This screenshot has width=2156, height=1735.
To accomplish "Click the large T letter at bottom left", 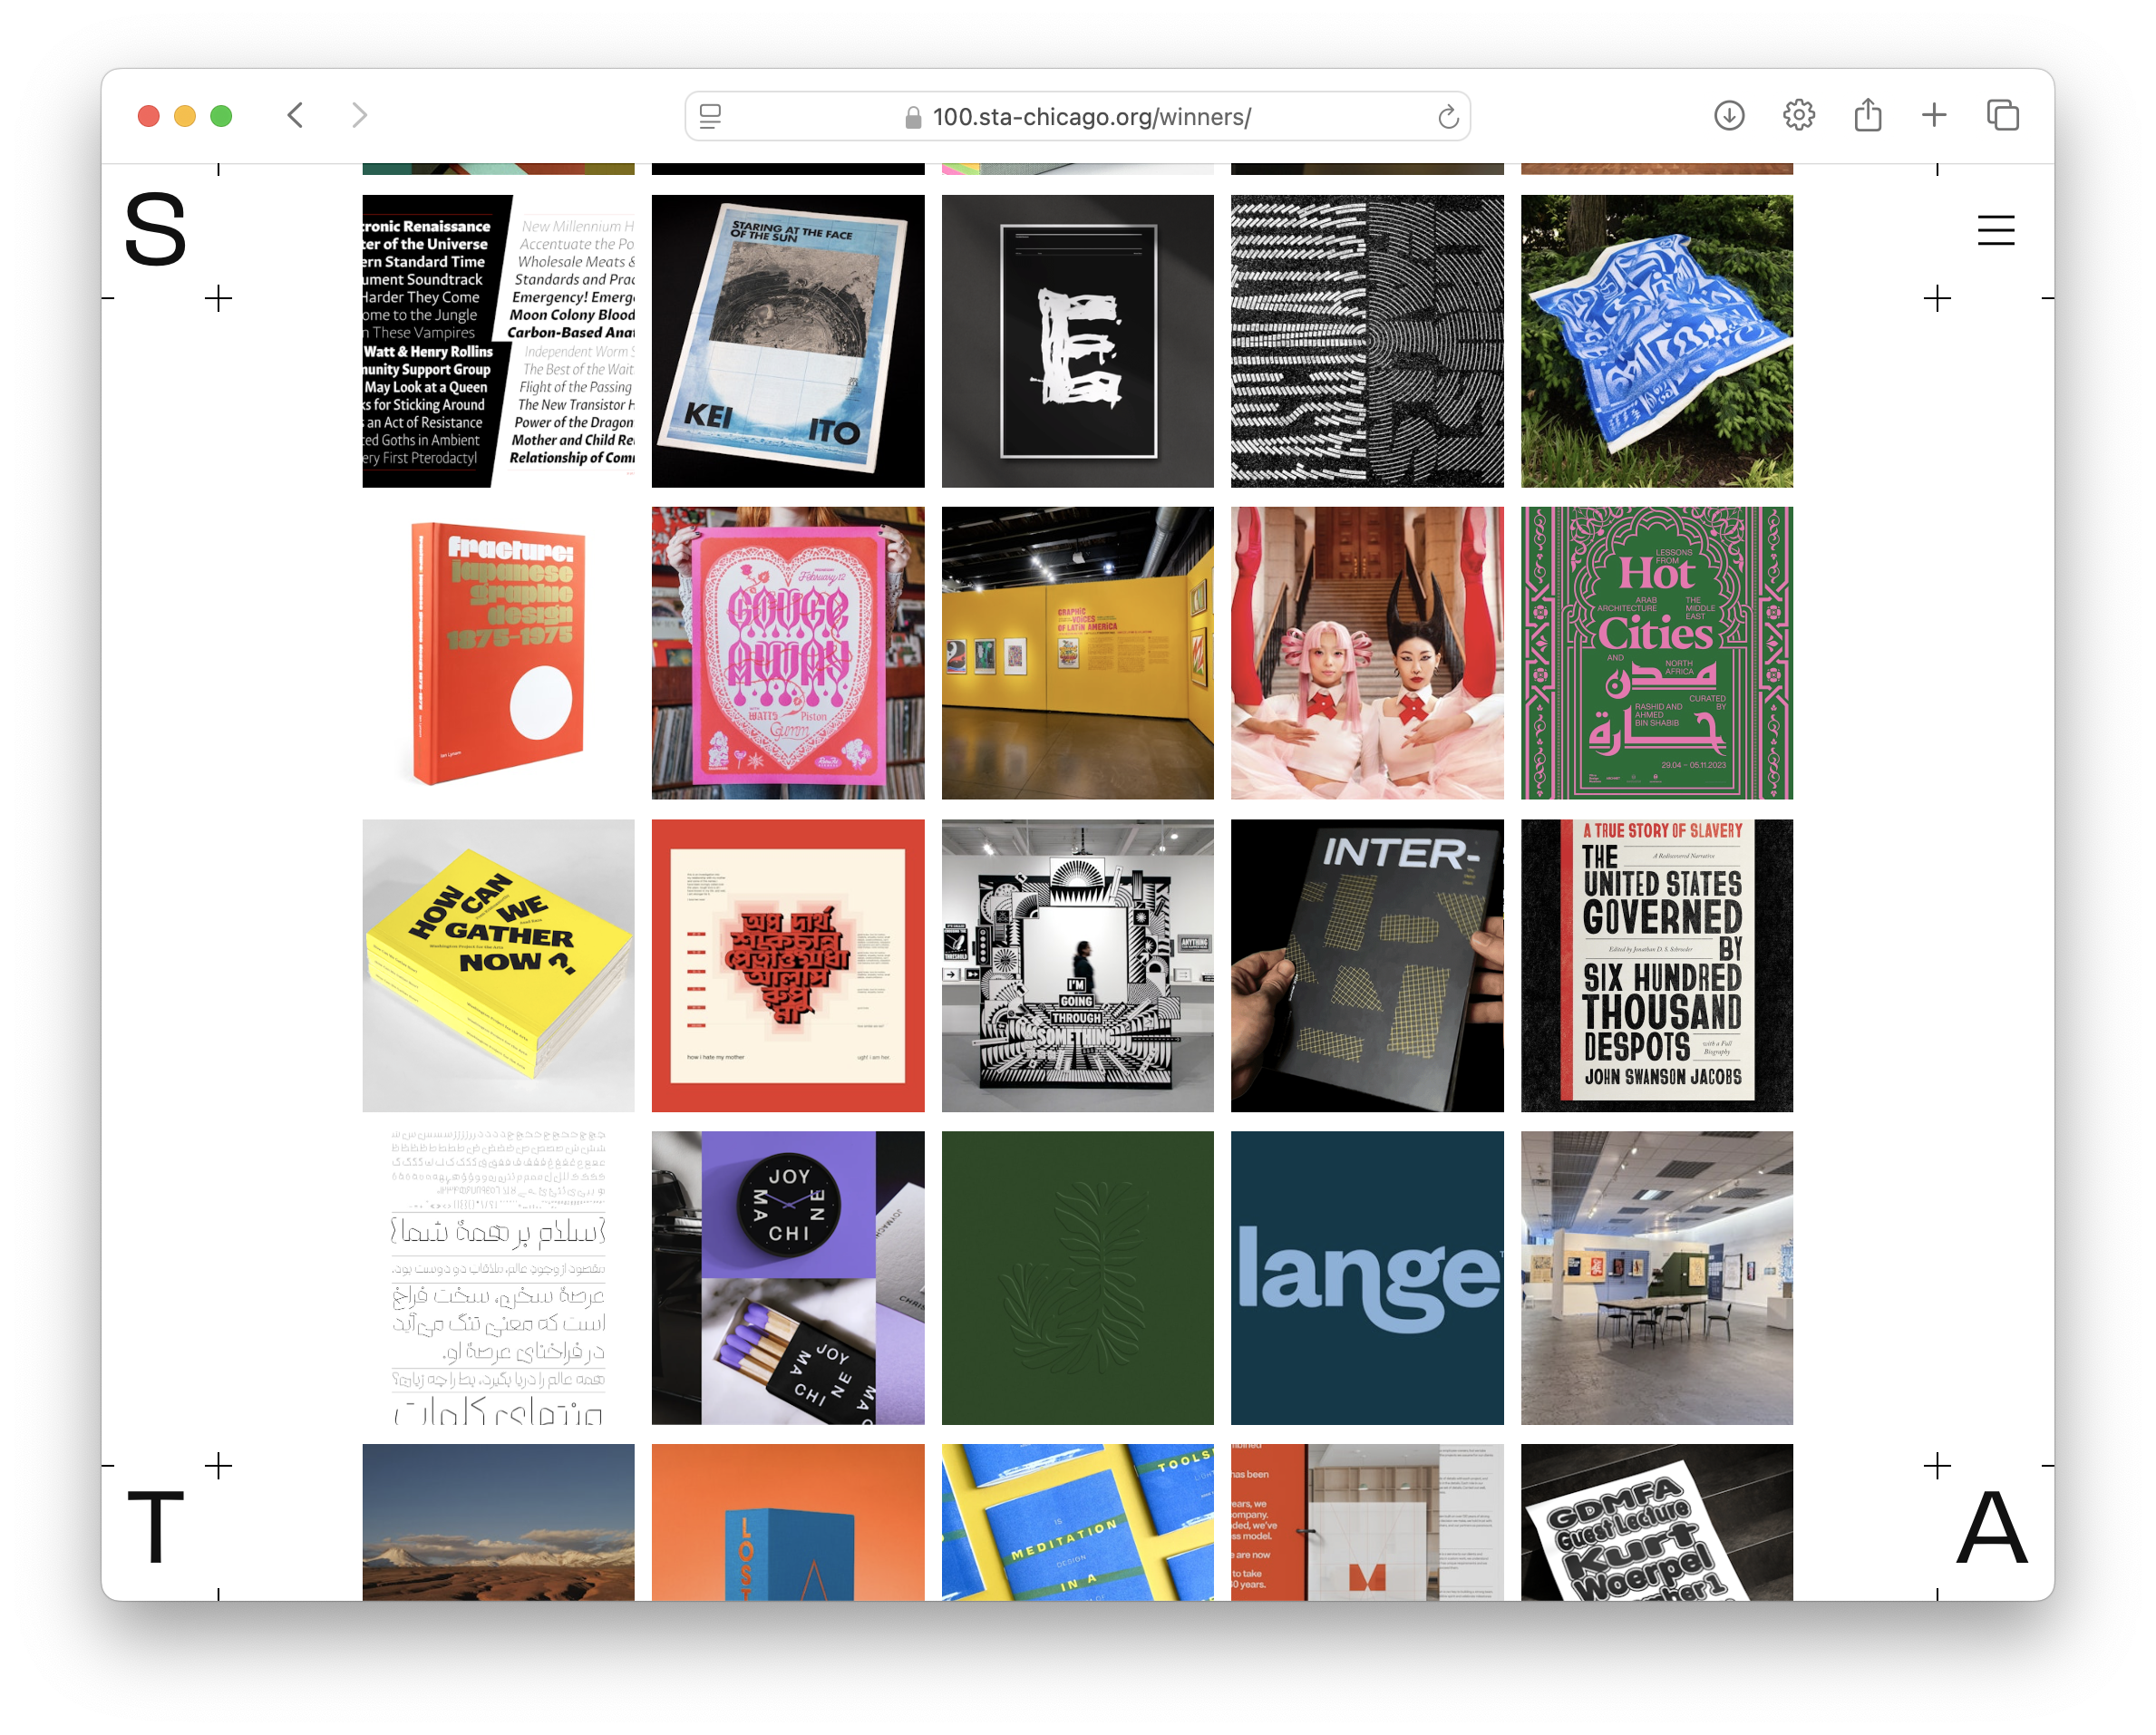I will click(155, 1527).
